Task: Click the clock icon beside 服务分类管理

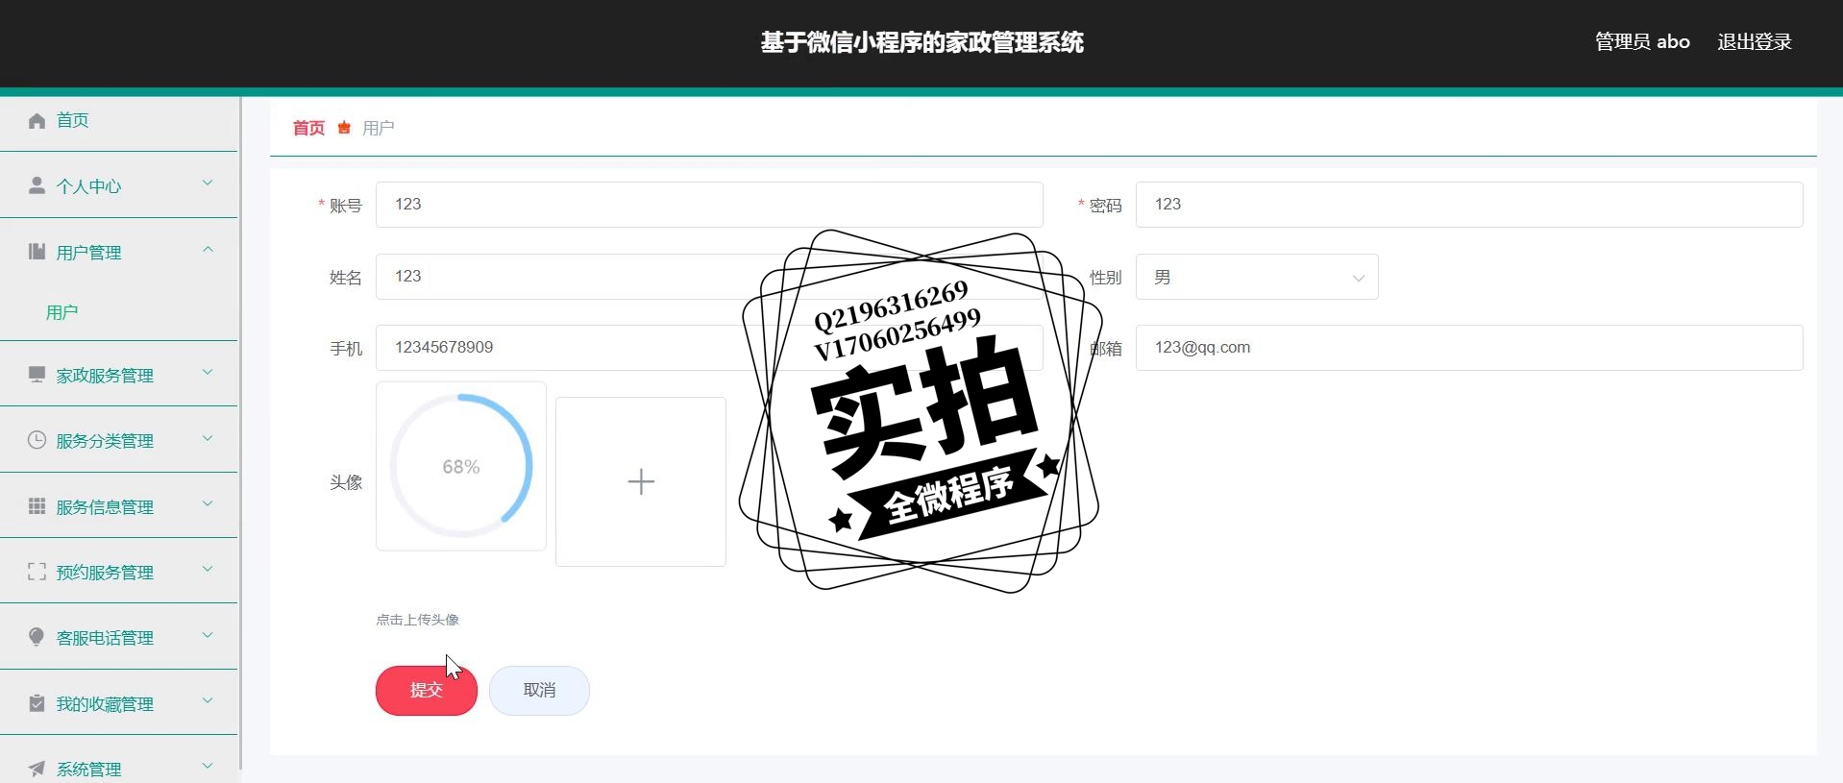Action: point(37,440)
